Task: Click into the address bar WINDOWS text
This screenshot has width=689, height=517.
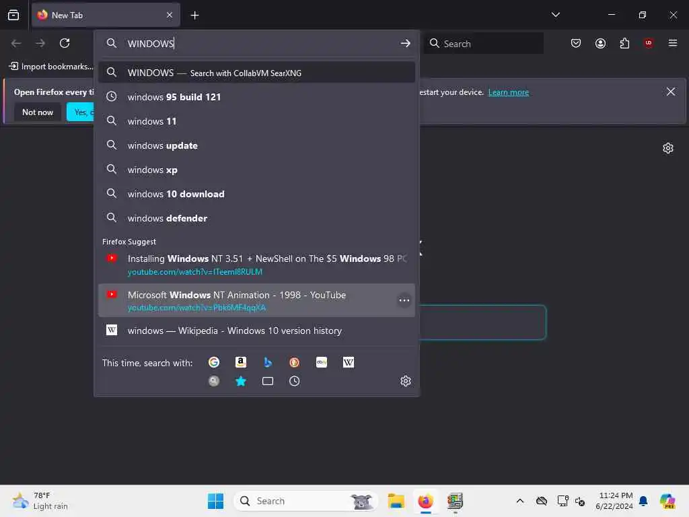Action: pos(151,43)
